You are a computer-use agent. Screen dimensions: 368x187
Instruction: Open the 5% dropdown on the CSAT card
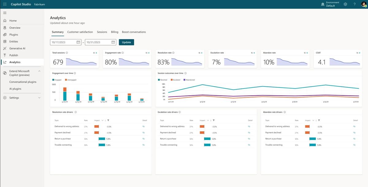click(x=357, y=53)
